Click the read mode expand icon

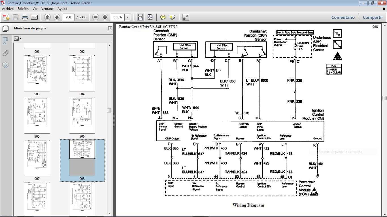[186, 17]
